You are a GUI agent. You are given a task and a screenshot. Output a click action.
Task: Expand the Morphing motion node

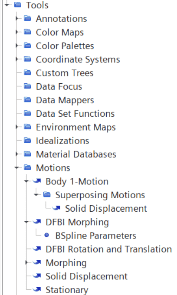[26, 262]
